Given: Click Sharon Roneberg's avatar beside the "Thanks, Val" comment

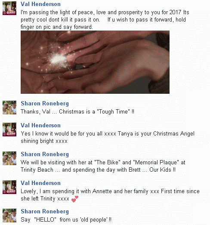Looking at the screenshot, I should [9, 108].
